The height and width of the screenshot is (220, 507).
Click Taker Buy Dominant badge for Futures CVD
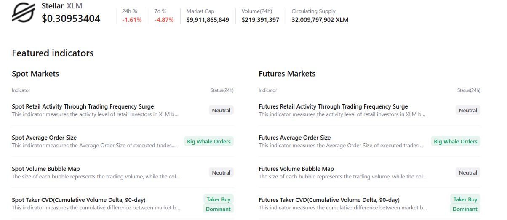[x=465, y=204]
